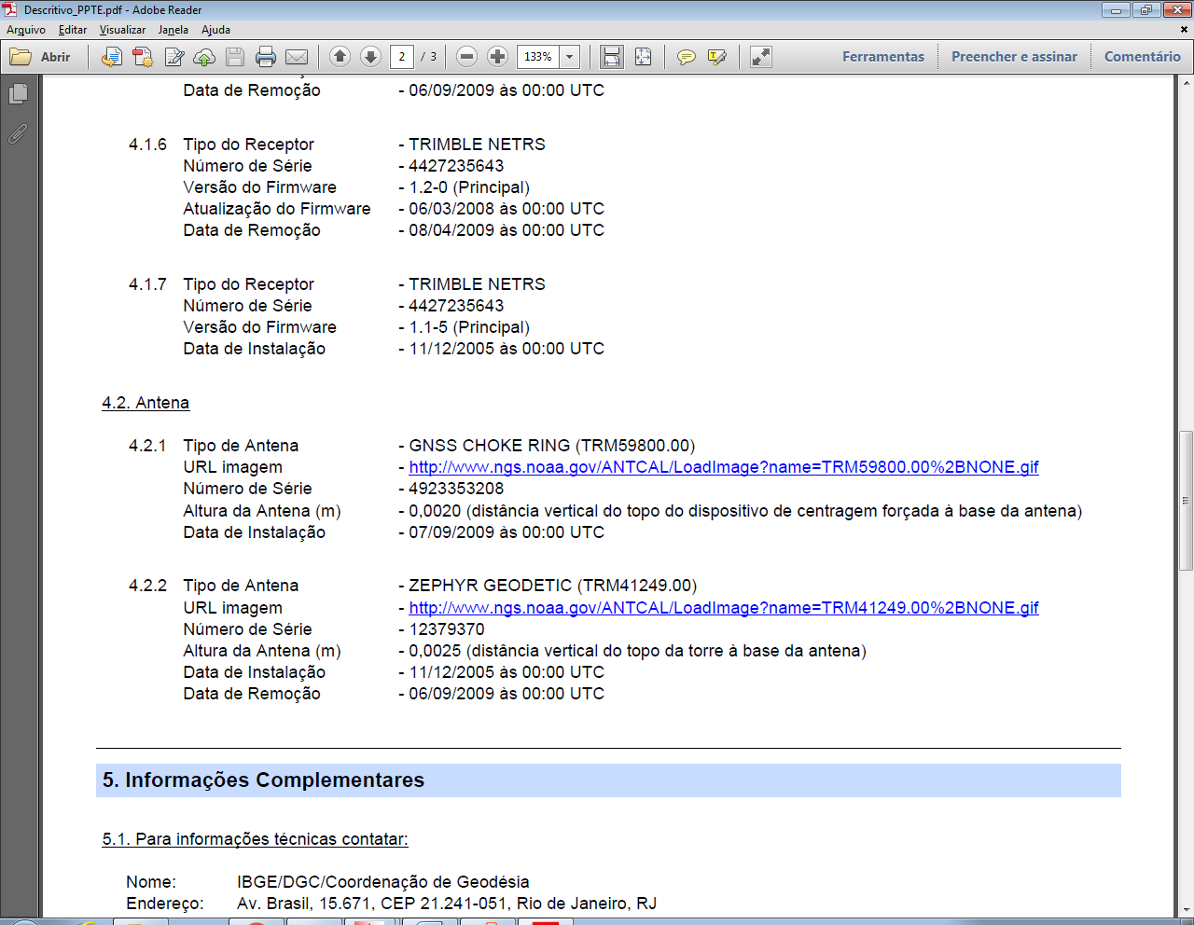The image size is (1194, 925).
Task: Click the text 'GNSS CHOKE RING (TRM59800.00)'
Action: coord(552,446)
